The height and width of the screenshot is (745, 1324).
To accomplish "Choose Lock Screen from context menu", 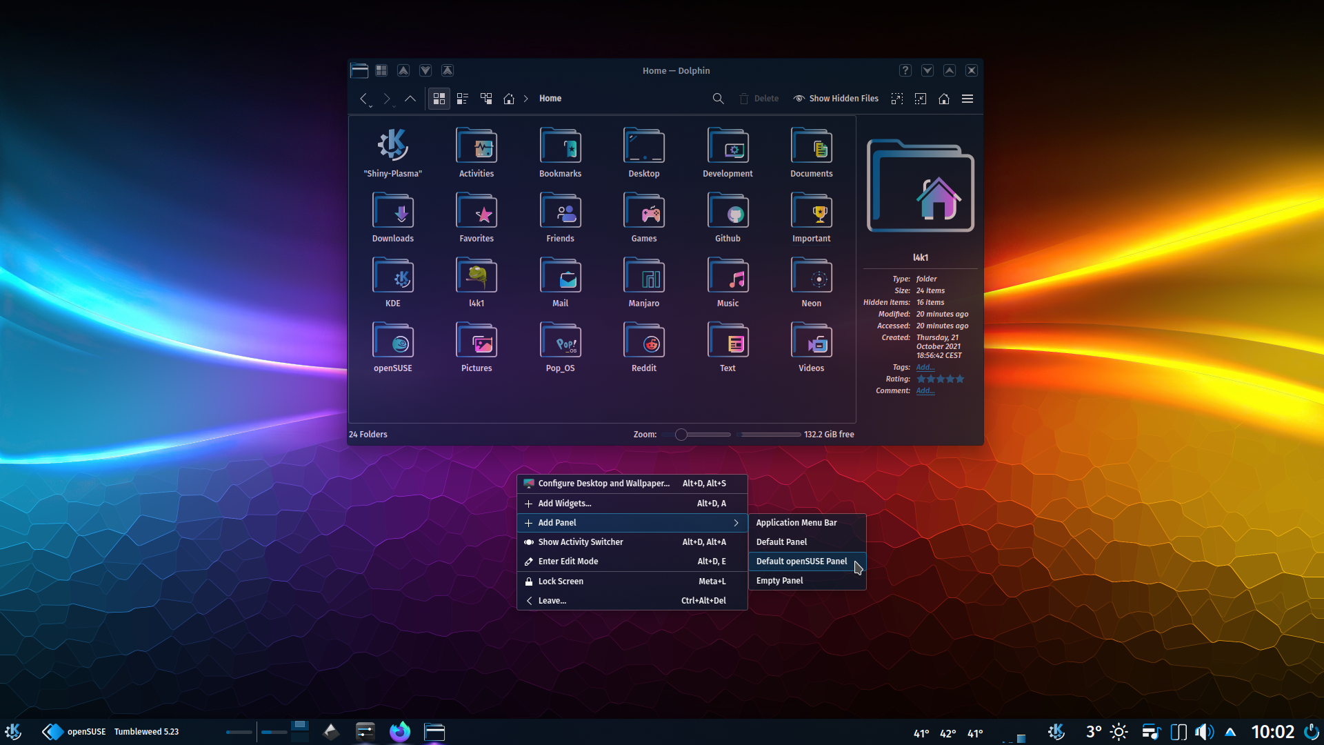I will 632,582.
